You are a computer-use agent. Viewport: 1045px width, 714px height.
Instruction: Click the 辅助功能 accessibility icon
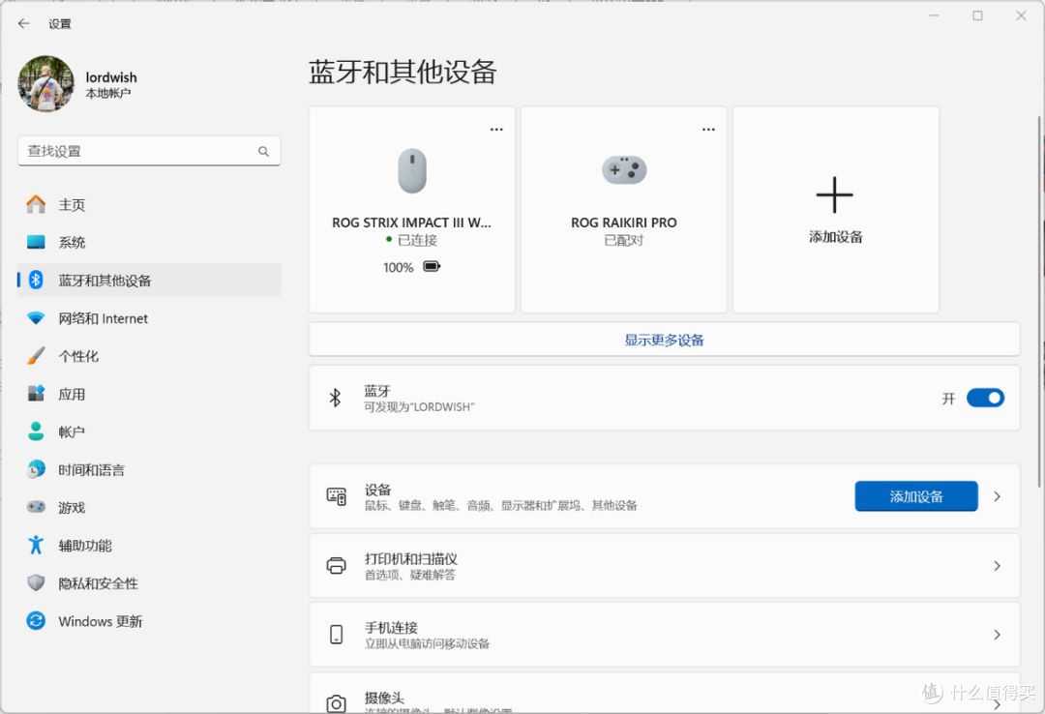pos(36,546)
